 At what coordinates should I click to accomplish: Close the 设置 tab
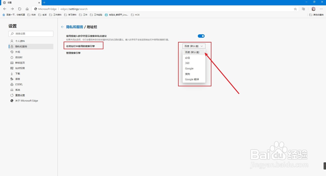click(x=39, y=3)
